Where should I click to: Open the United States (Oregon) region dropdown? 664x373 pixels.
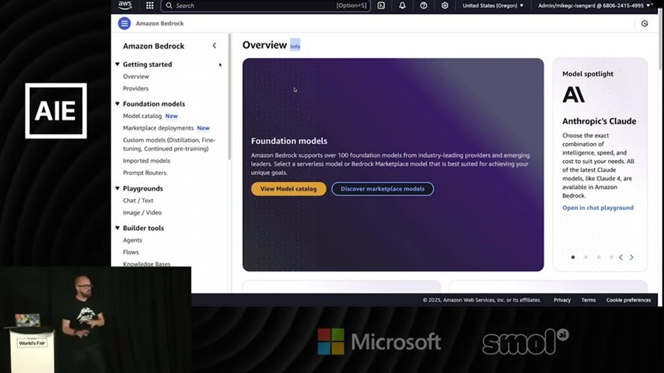493,6
